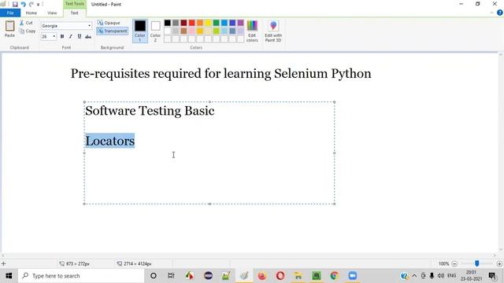This screenshot has width=504, height=283.
Task: Collapse the ribbon with the chevron
Action: click(x=491, y=13)
